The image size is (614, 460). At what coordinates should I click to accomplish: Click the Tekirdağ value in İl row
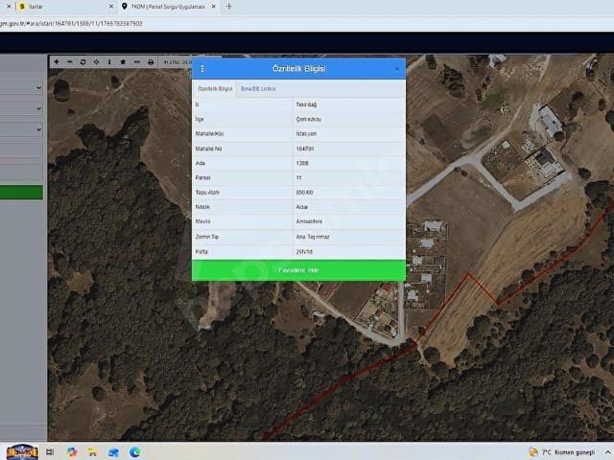coord(306,104)
